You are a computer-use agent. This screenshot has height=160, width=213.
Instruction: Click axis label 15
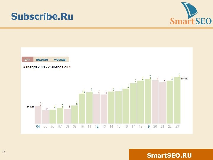119,127
